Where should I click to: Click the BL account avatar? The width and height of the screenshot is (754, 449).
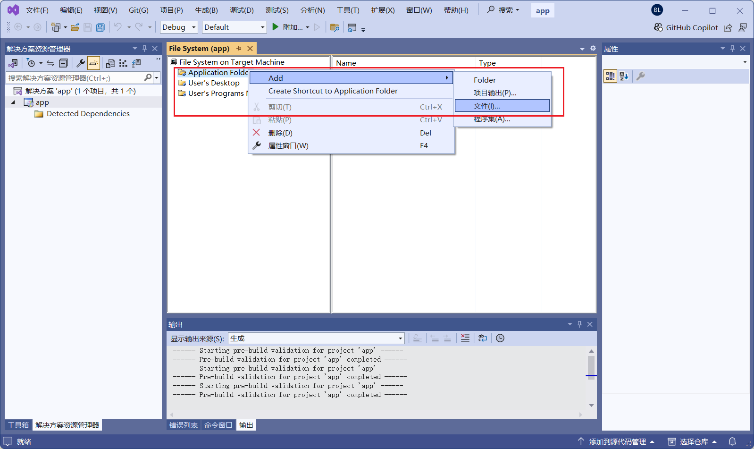click(x=657, y=10)
